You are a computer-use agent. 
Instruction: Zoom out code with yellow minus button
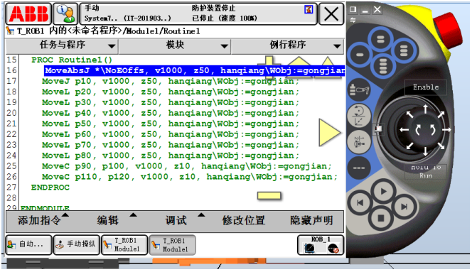point(269,196)
